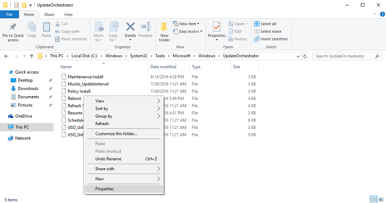Go back with the left arrow

[x=6, y=56]
